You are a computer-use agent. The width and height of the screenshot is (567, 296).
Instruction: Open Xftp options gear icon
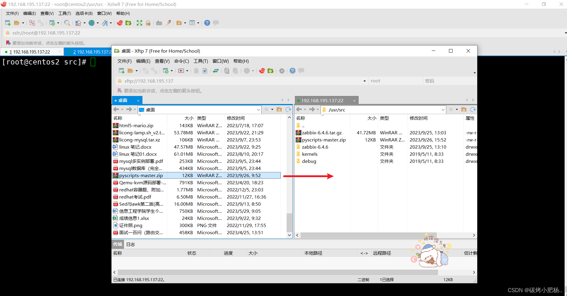point(282,71)
